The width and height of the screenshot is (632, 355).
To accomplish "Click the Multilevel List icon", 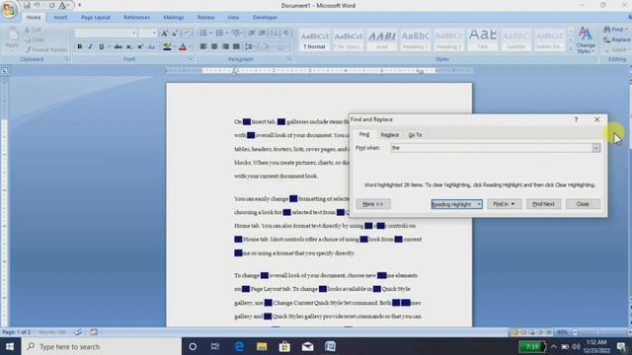I will click(x=236, y=33).
